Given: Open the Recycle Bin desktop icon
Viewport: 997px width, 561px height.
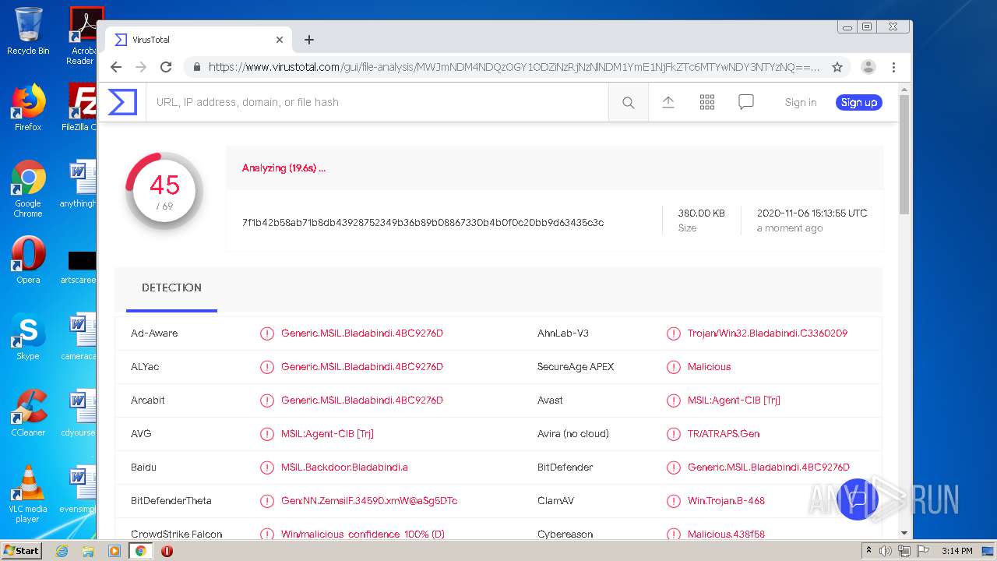Looking at the screenshot, I should (x=28, y=32).
